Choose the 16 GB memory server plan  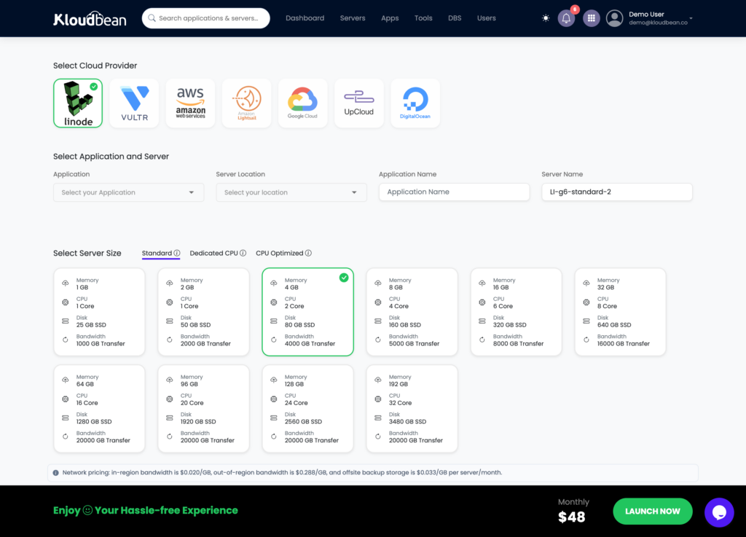tap(517, 312)
